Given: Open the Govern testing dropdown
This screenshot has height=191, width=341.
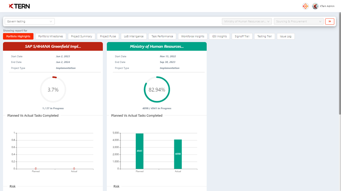Looking at the screenshot, I should coord(30,22).
